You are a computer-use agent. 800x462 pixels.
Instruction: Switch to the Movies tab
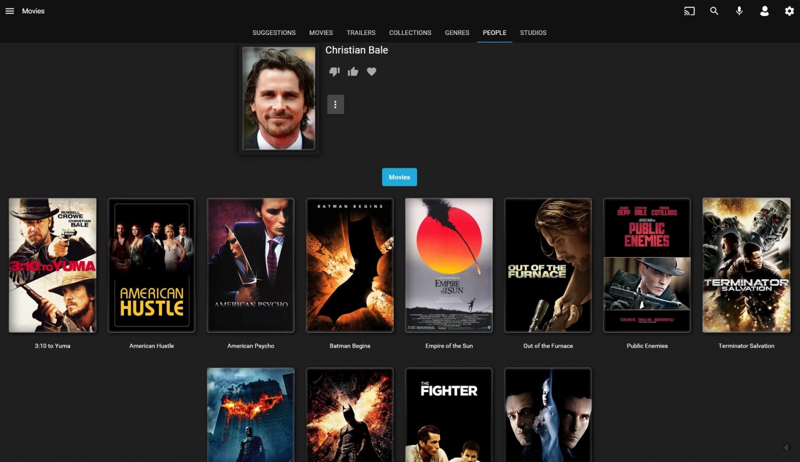tap(321, 32)
